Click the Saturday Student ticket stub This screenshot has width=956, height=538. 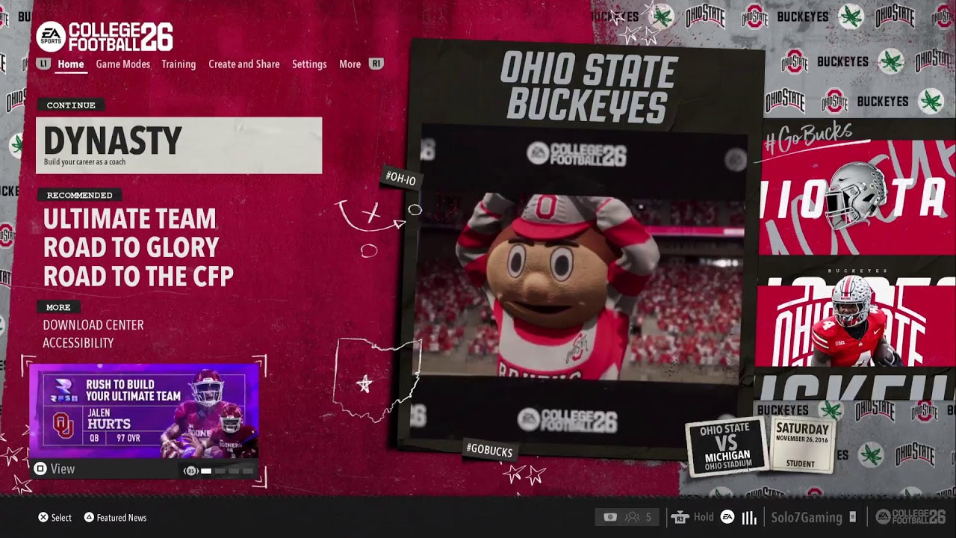pos(802,445)
